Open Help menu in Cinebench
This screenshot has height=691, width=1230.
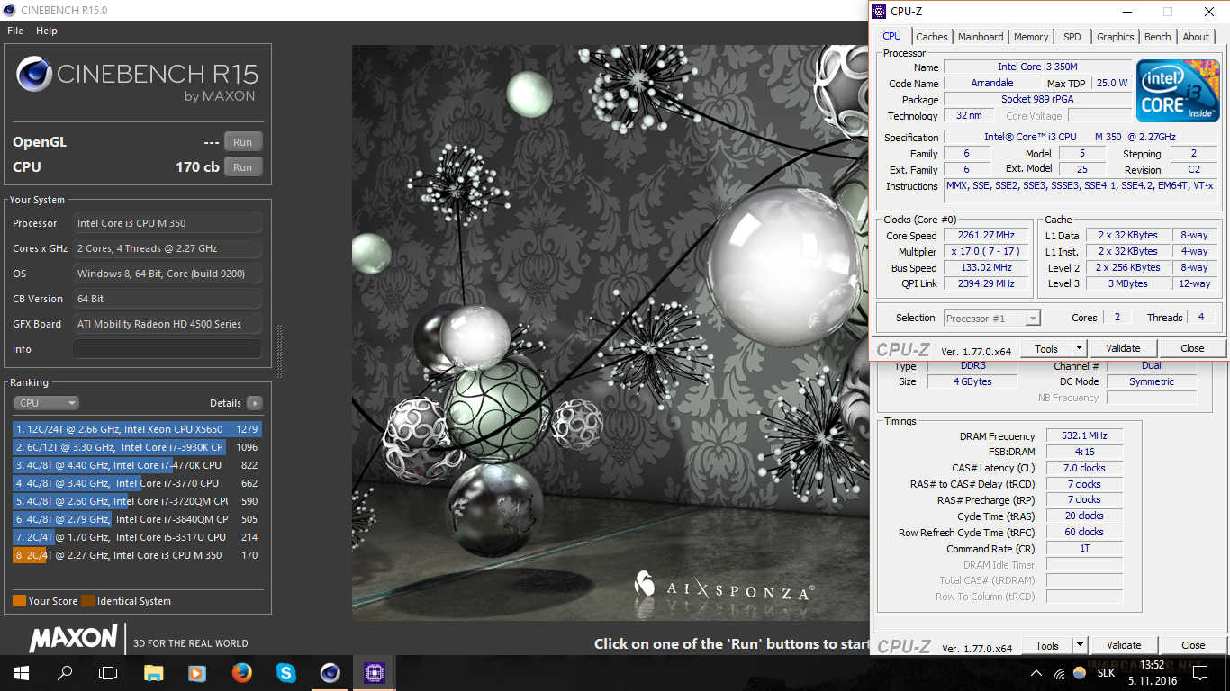(47, 31)
